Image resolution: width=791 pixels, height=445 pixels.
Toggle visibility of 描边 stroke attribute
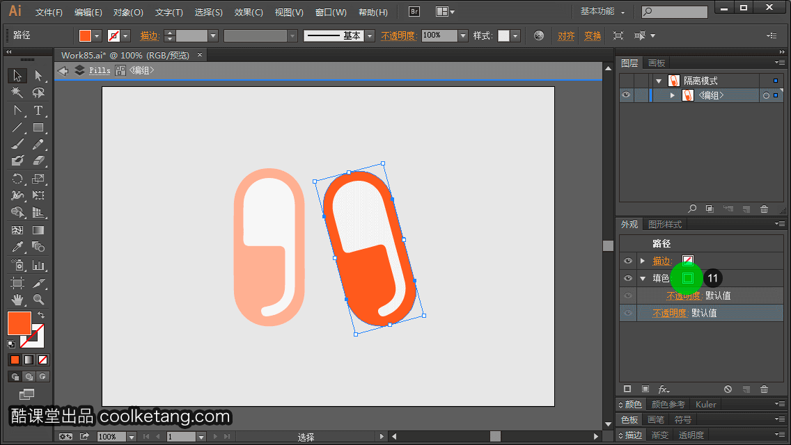tap(628, 261)
